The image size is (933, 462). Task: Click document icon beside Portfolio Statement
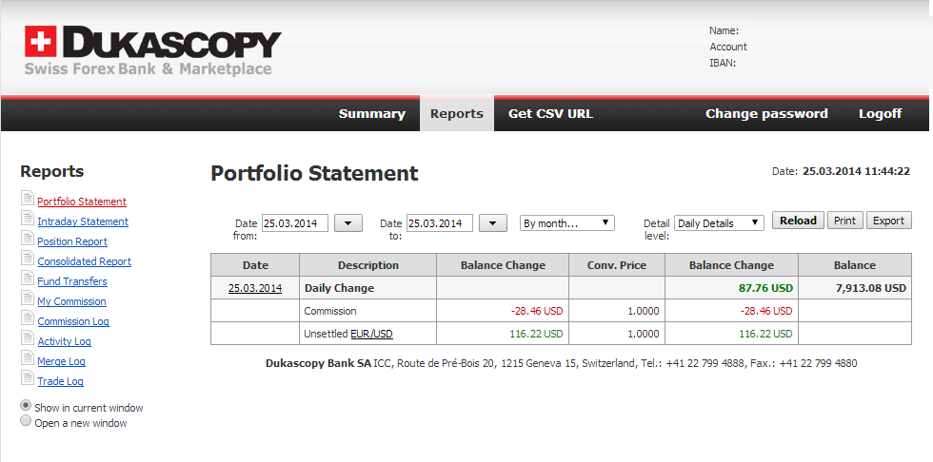(x=28, y=198)
